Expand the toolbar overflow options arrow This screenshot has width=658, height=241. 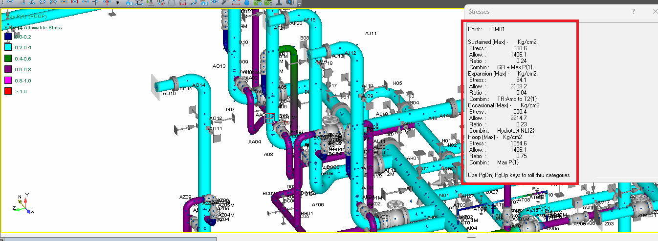coord(299,4)
